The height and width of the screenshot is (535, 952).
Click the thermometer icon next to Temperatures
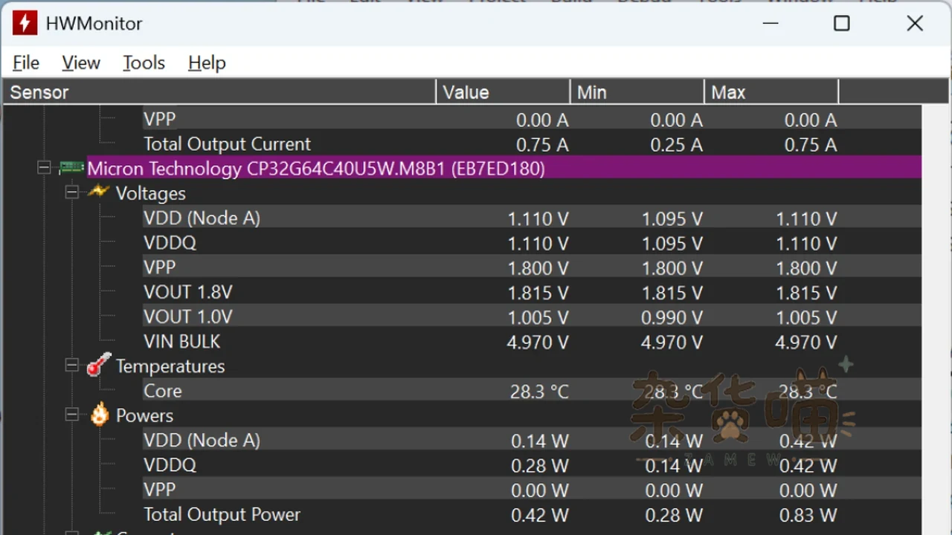(98, 365)
